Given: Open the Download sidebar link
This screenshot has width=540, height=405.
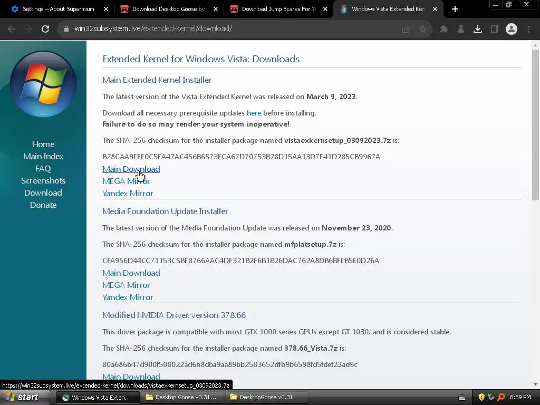Looking at the screenshot, I should point(43,192).
